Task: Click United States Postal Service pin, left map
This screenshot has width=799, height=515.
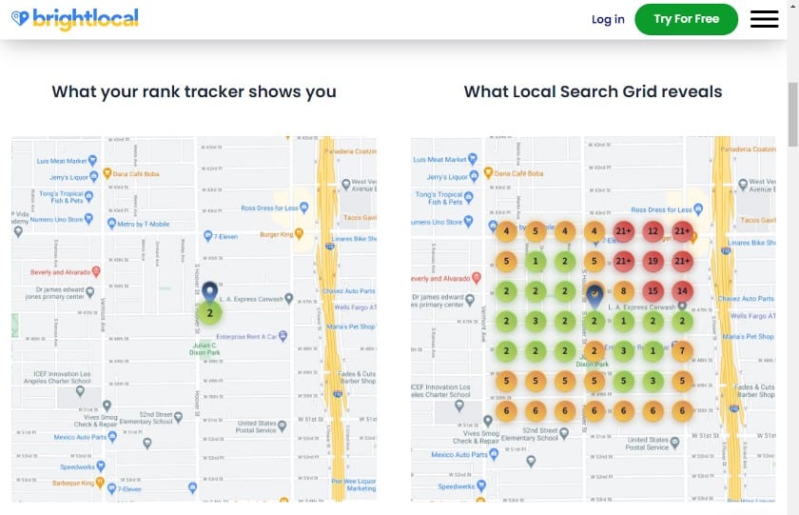Action: click(x=282, y=426)
